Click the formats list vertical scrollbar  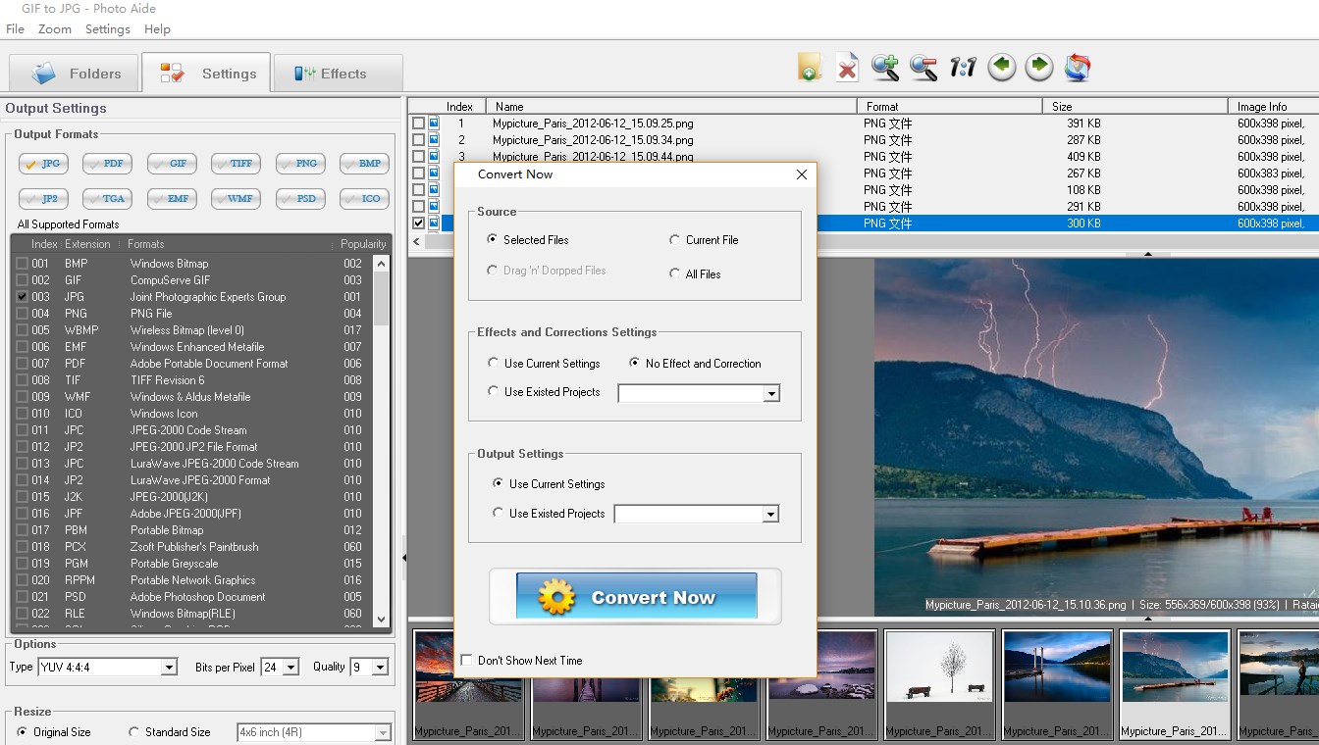click(382, 441)
